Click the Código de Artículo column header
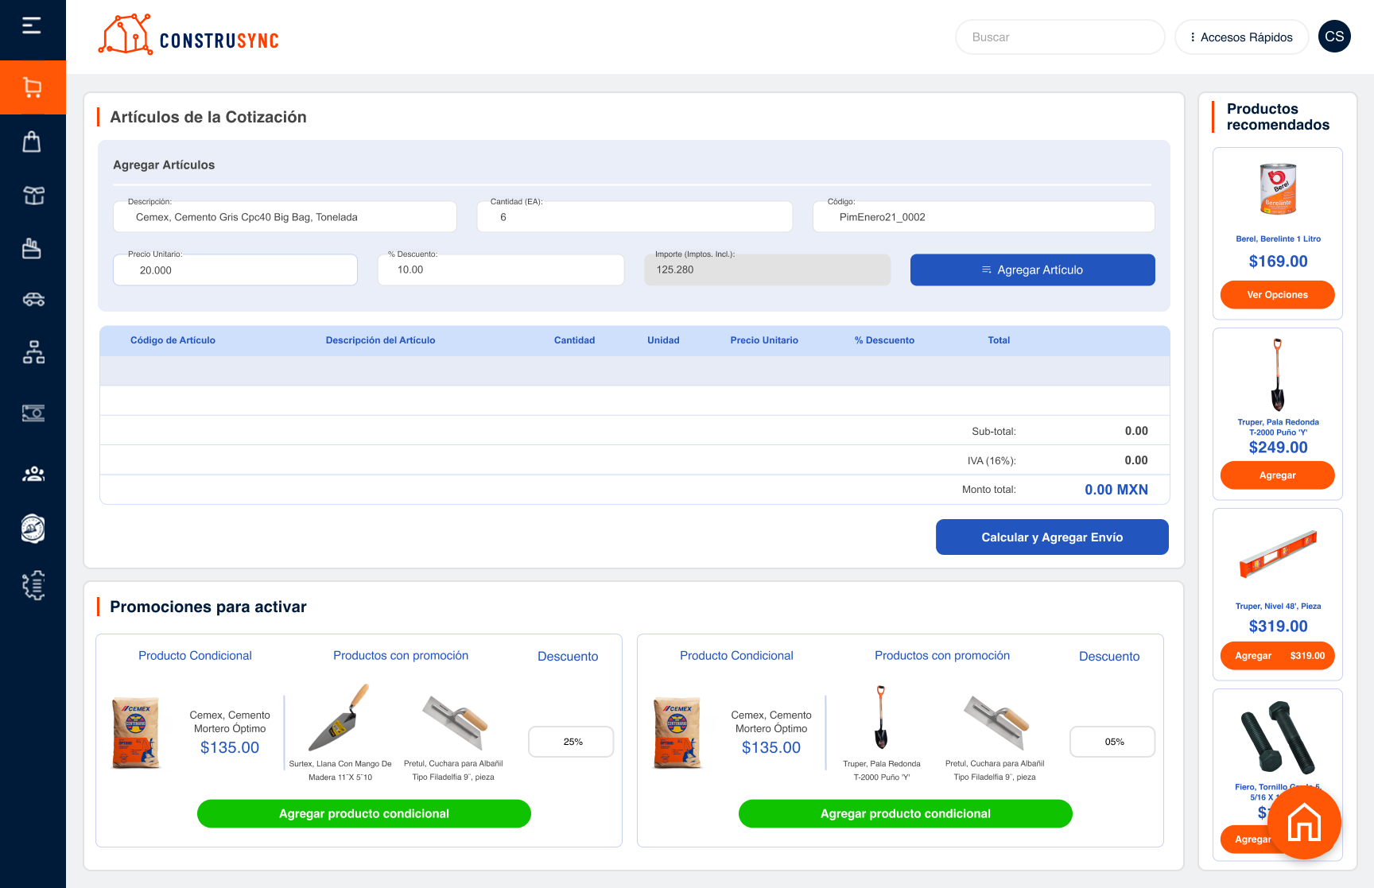The image size is (1374, 888). (x=173, y=340)
